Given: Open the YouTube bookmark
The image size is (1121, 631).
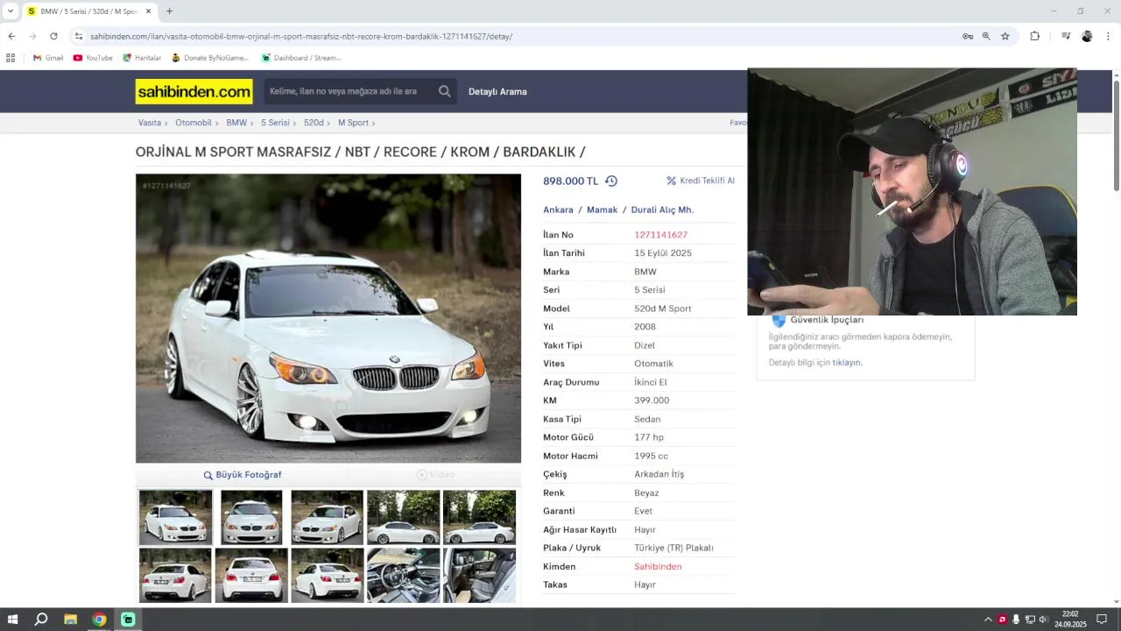Looking at the screenshot, I should pyautogui.click(x=93, y=58).
